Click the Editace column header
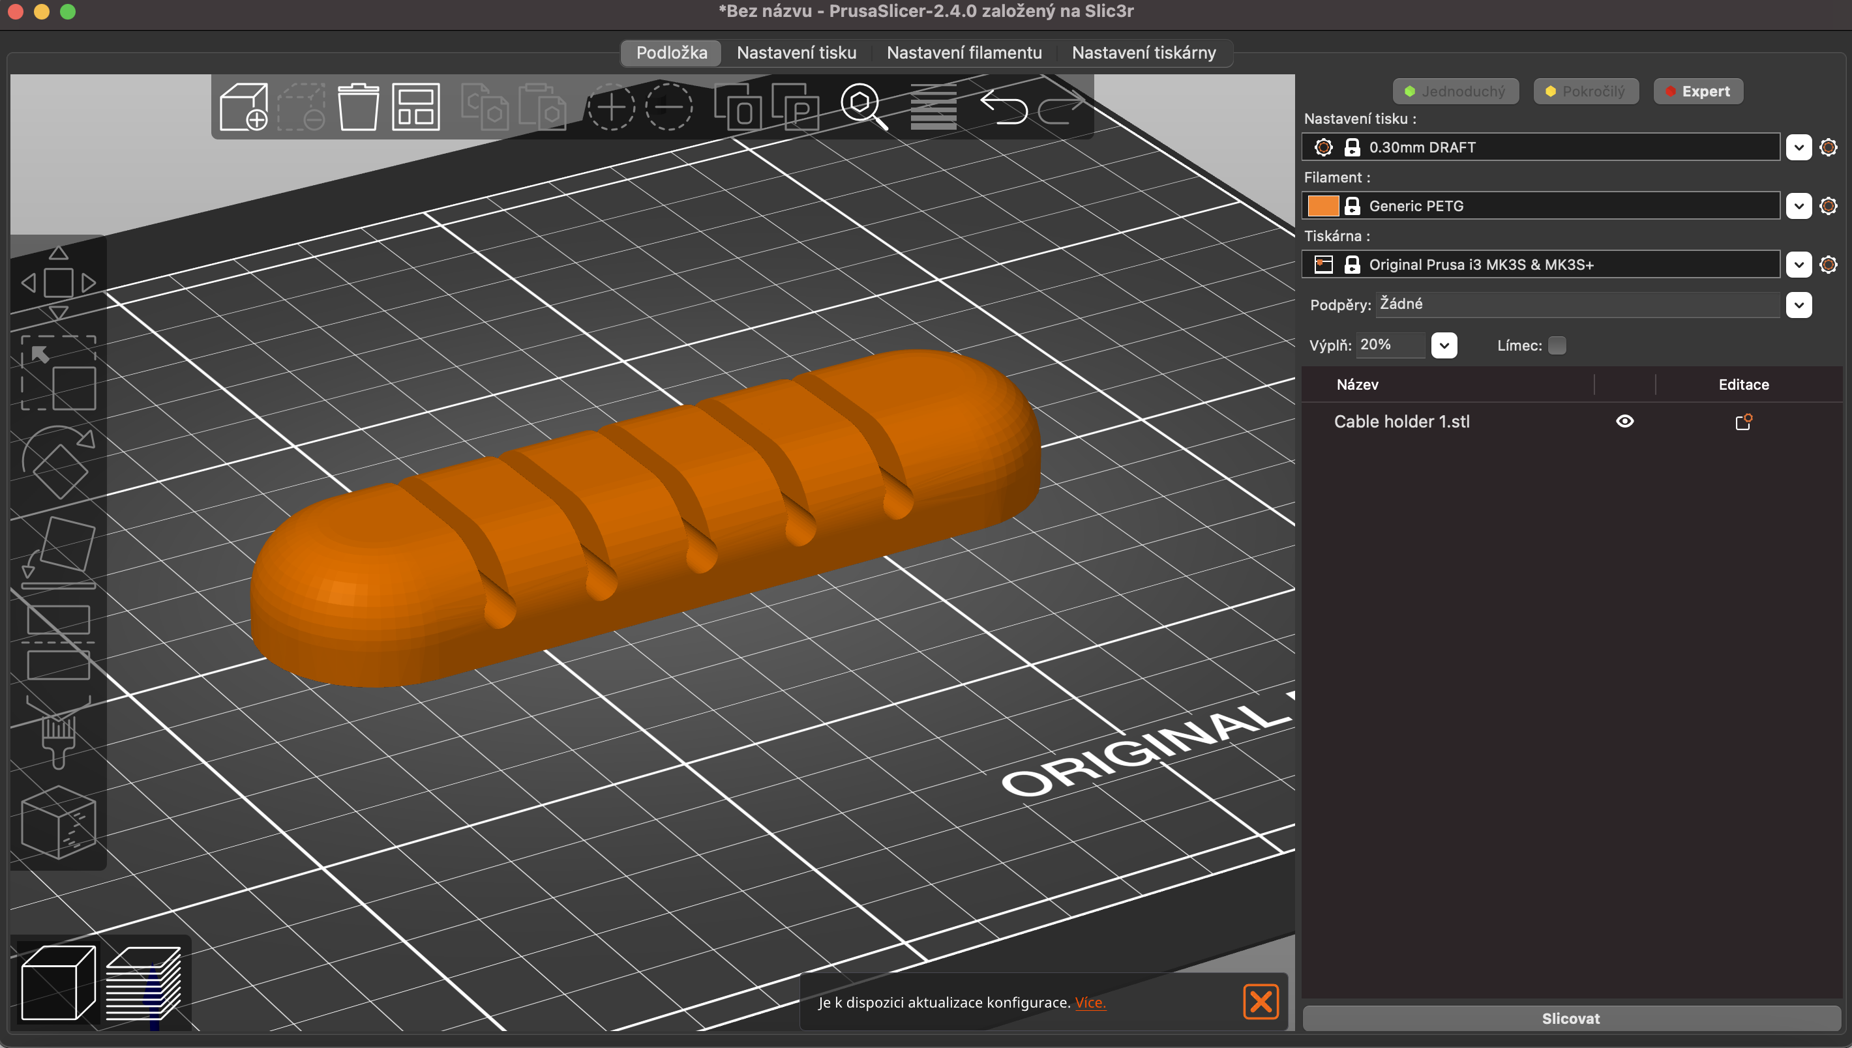Viewport: 1852px width, 1048px height. (1743, 385)
